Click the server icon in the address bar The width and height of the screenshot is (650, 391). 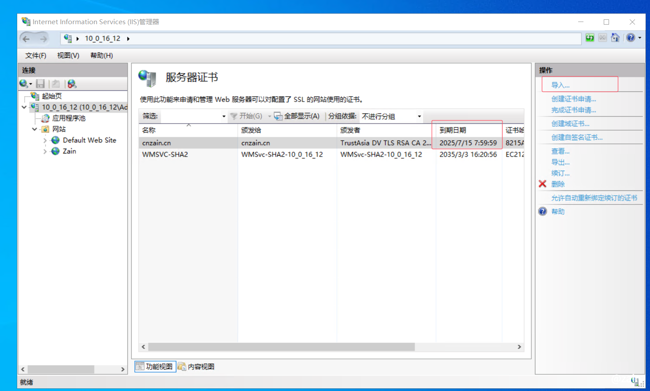coord(68,38)
